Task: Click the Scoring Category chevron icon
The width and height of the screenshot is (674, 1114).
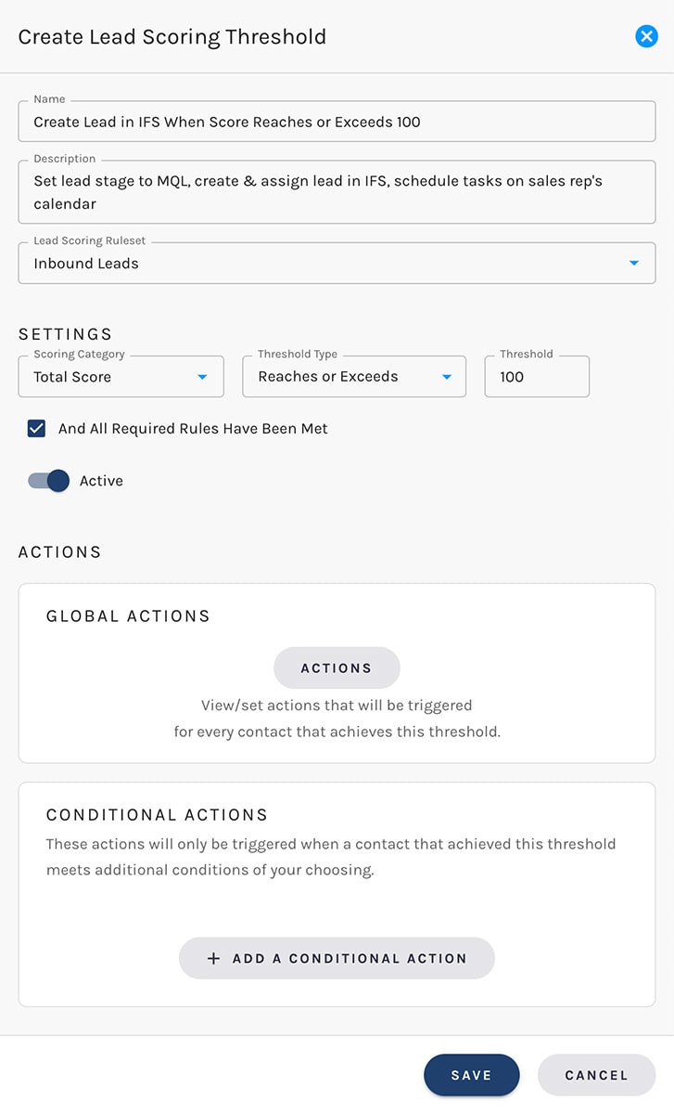Action: click(202, 377)
